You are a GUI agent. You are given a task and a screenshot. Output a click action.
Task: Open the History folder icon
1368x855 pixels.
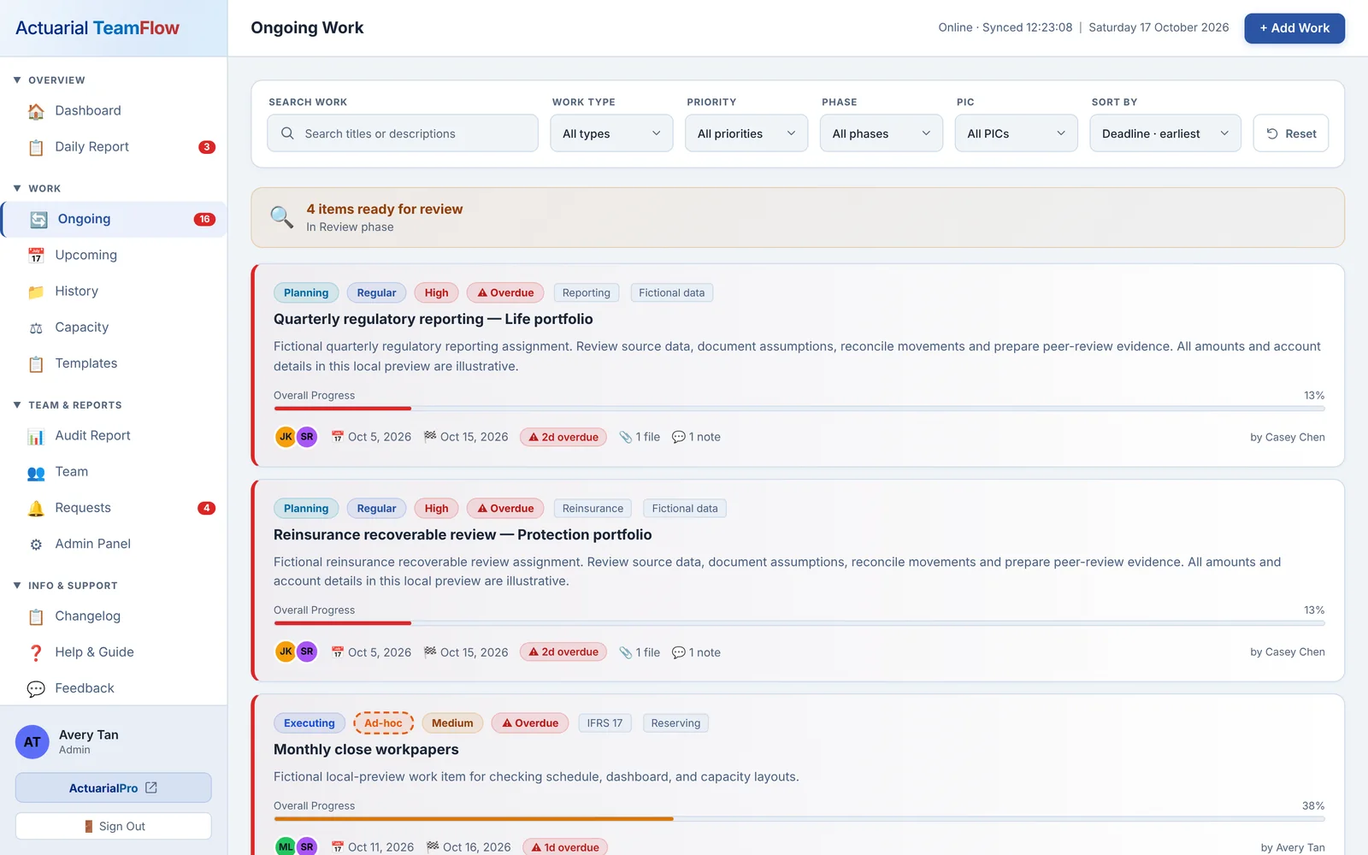(x=36, y=292)
